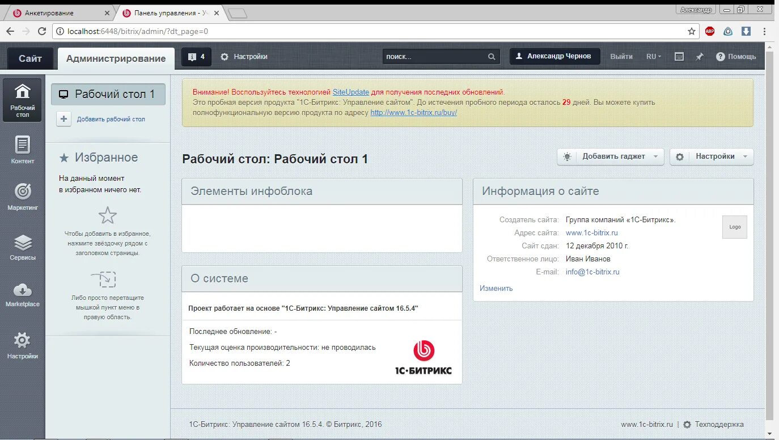
Task: Click the О системе gadget header
Action: [x=322, y=279]
